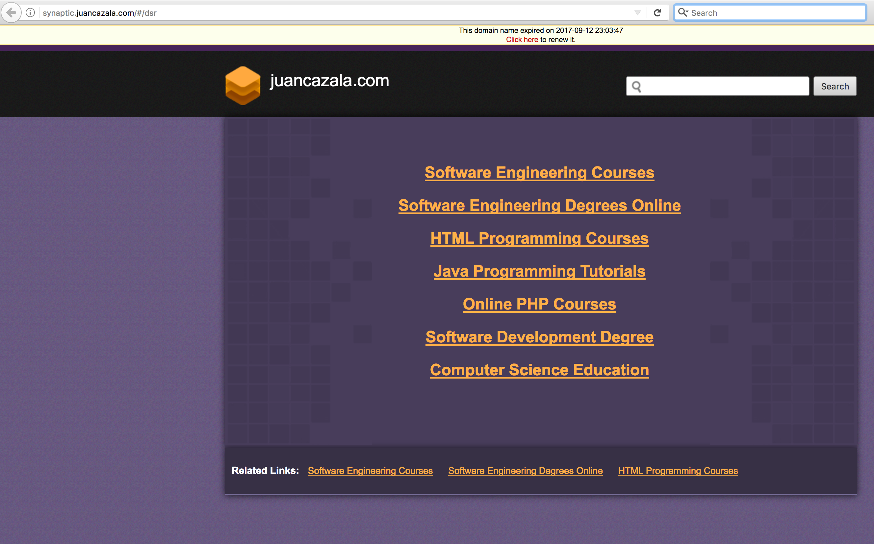The height and width of the screenshot is (544, 874).
Task: Open the URL history dropdown arrow
Action: pos(637,13)
